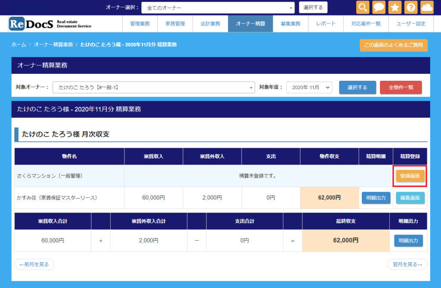Open the chat speech bubble icon
The image size is (441, 288).
coord(379,7)
